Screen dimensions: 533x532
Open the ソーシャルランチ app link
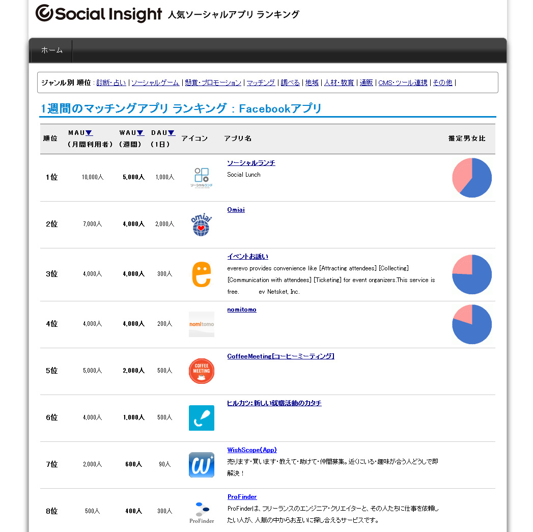251,163
